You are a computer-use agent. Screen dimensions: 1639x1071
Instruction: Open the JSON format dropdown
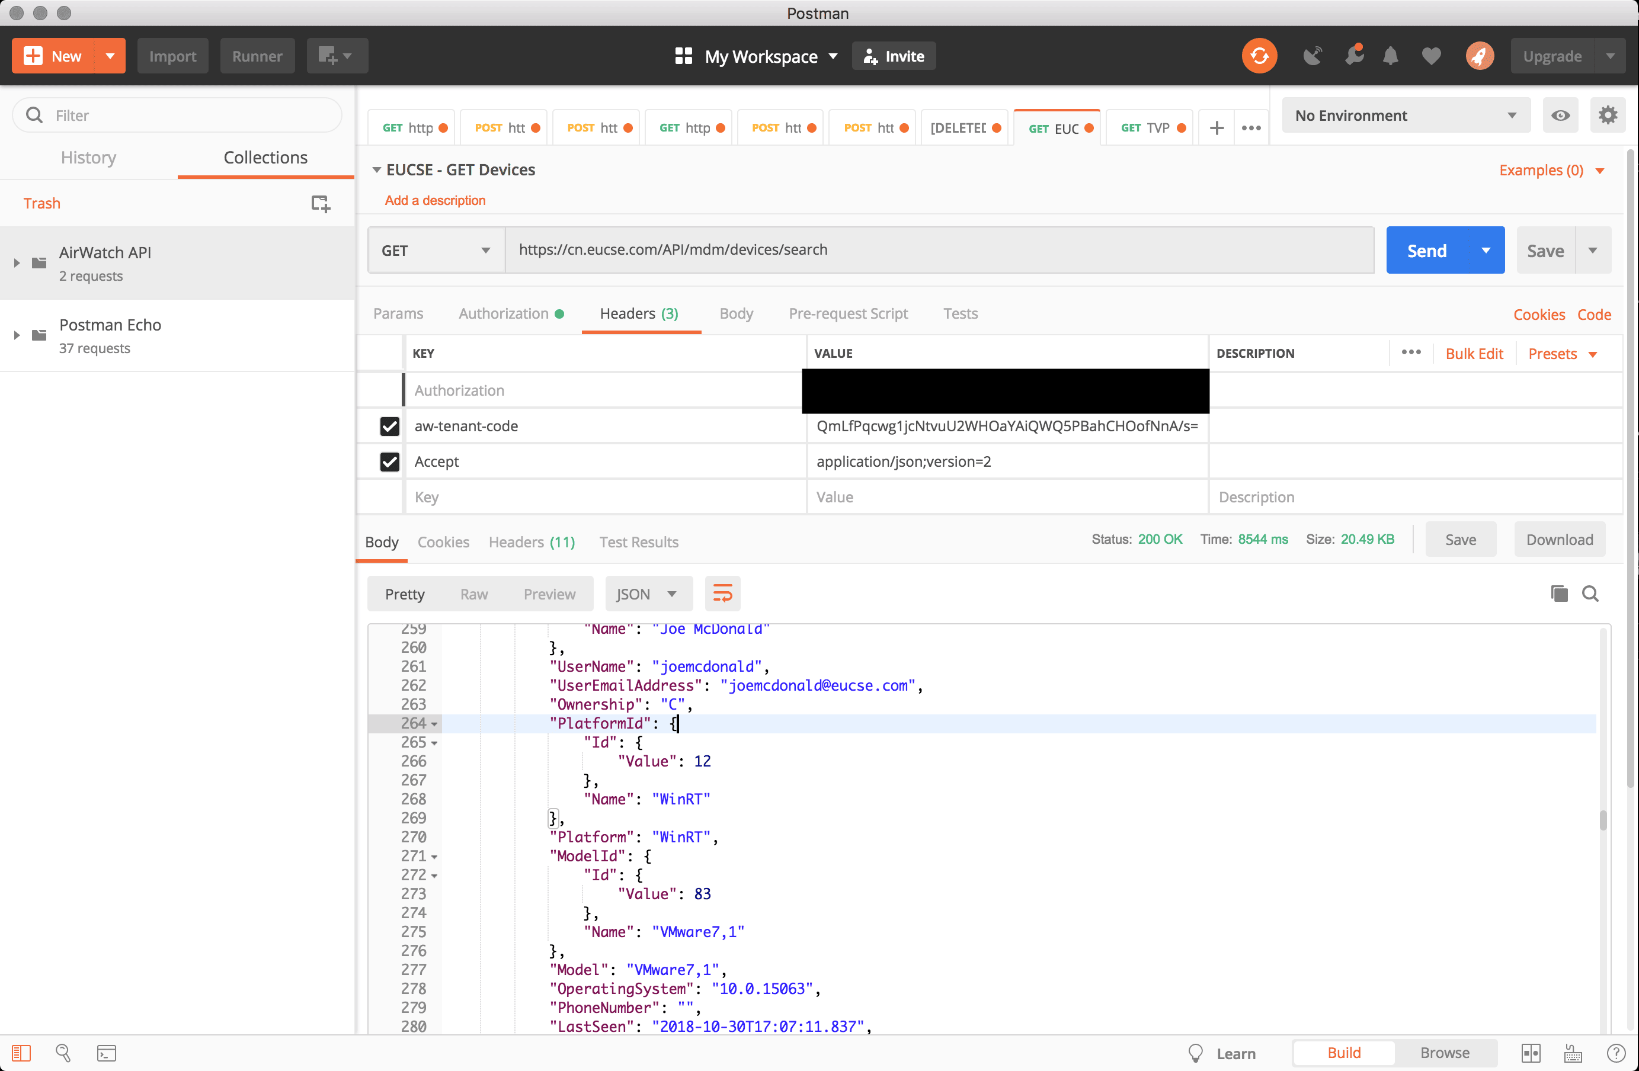point(649,594)
